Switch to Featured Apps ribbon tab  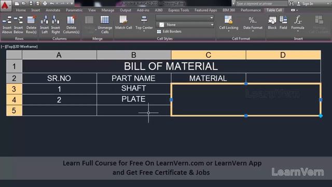pyautogui.click(x=205, y=10)
